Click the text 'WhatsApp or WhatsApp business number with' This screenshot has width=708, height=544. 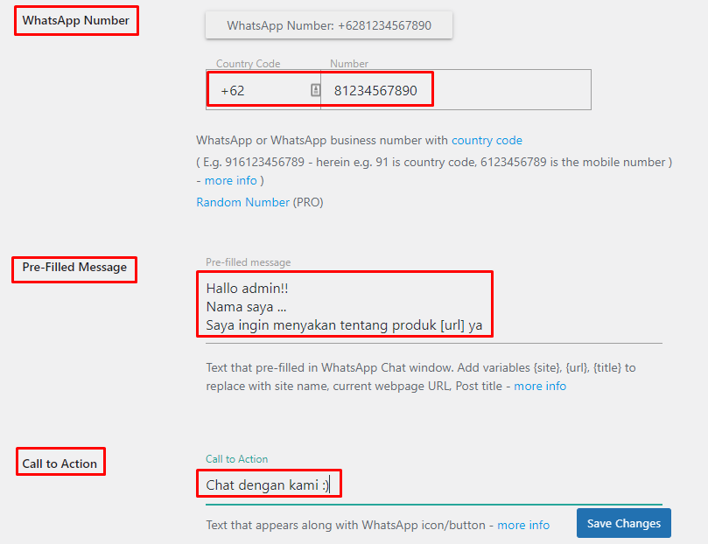[x=322, y=140]
